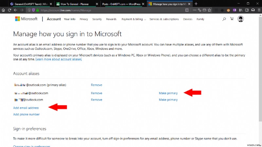
Task: Select the Account aliases heading text
Action: pos(26,73)
